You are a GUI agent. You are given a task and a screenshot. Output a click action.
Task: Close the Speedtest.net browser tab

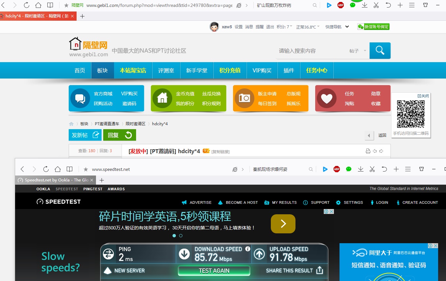[92, 180]
